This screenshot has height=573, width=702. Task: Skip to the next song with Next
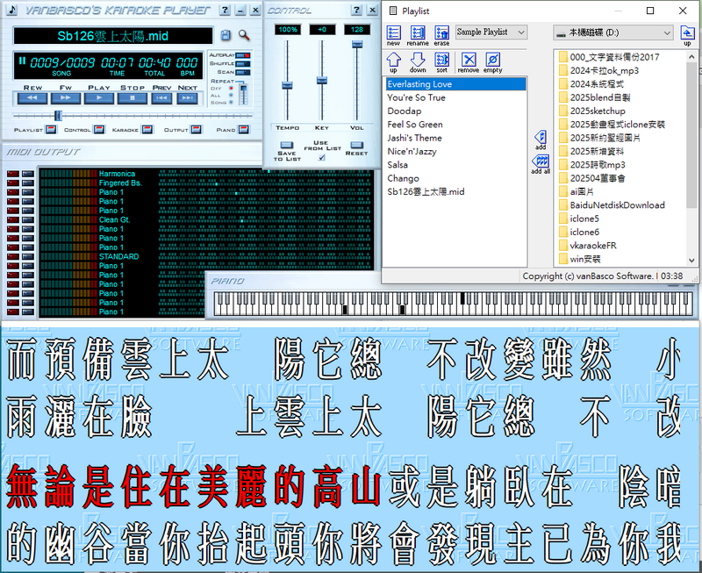pos(187,97)
